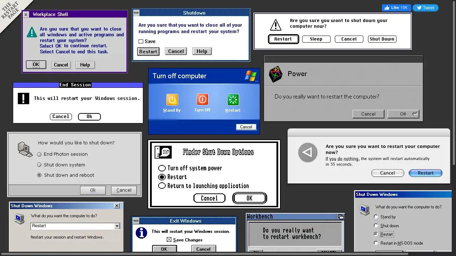Image resolution: width=456 pixels, height=256 pixels.
Task: Click the warning triangle icon in Workplace Shell
Action: pos(32,32)
